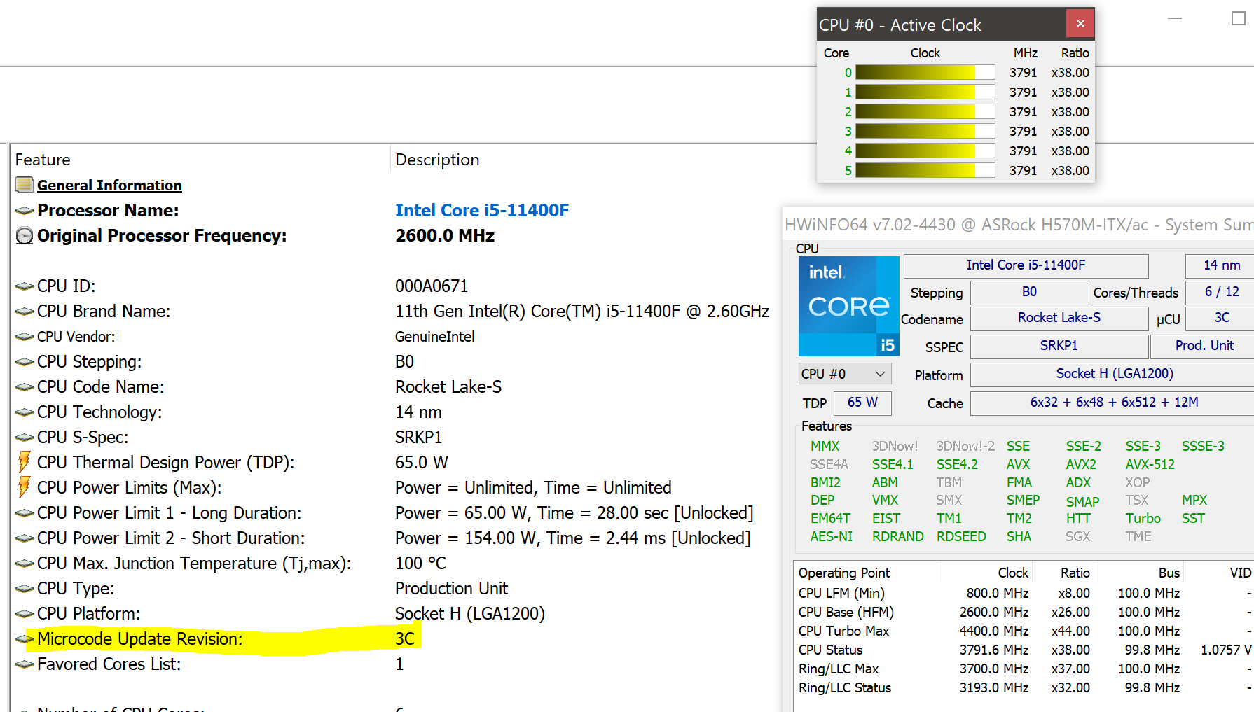Click the CPU Vendor row icon
The height and width of the screenshot is (712, 1254).
(25, 336)
